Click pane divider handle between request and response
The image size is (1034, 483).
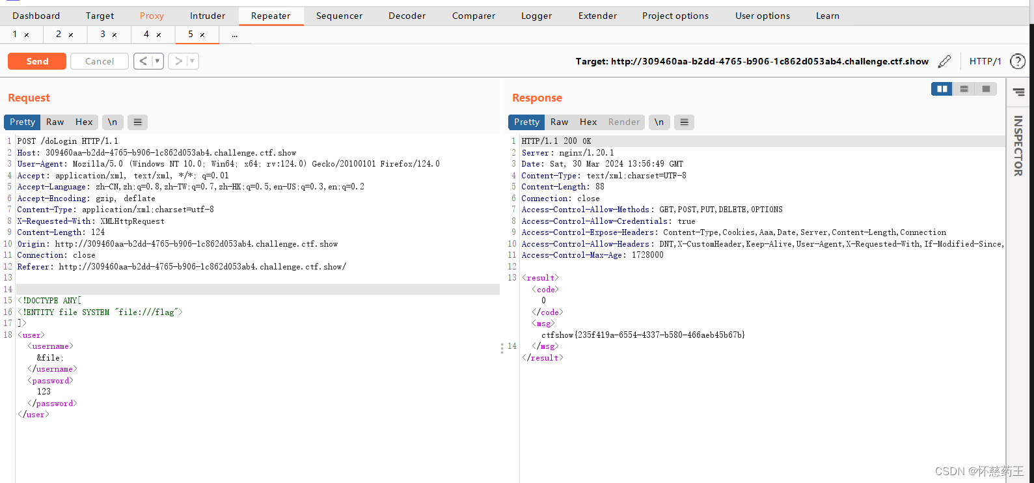click(x=502, y=348)
